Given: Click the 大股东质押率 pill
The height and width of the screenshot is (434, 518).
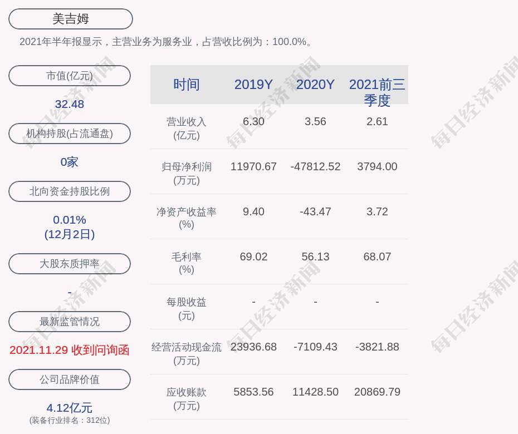Looking at the screenshot, I should pos(70,264).
